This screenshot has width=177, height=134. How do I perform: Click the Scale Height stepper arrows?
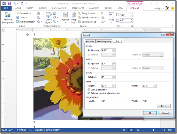[114, 86]
